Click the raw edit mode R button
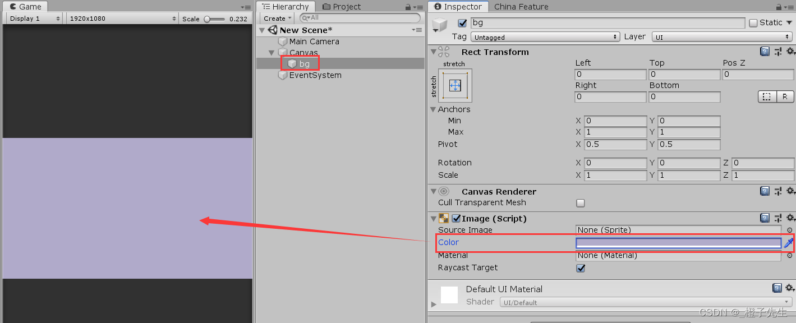 pyautogui.click(x=785, y=96)
